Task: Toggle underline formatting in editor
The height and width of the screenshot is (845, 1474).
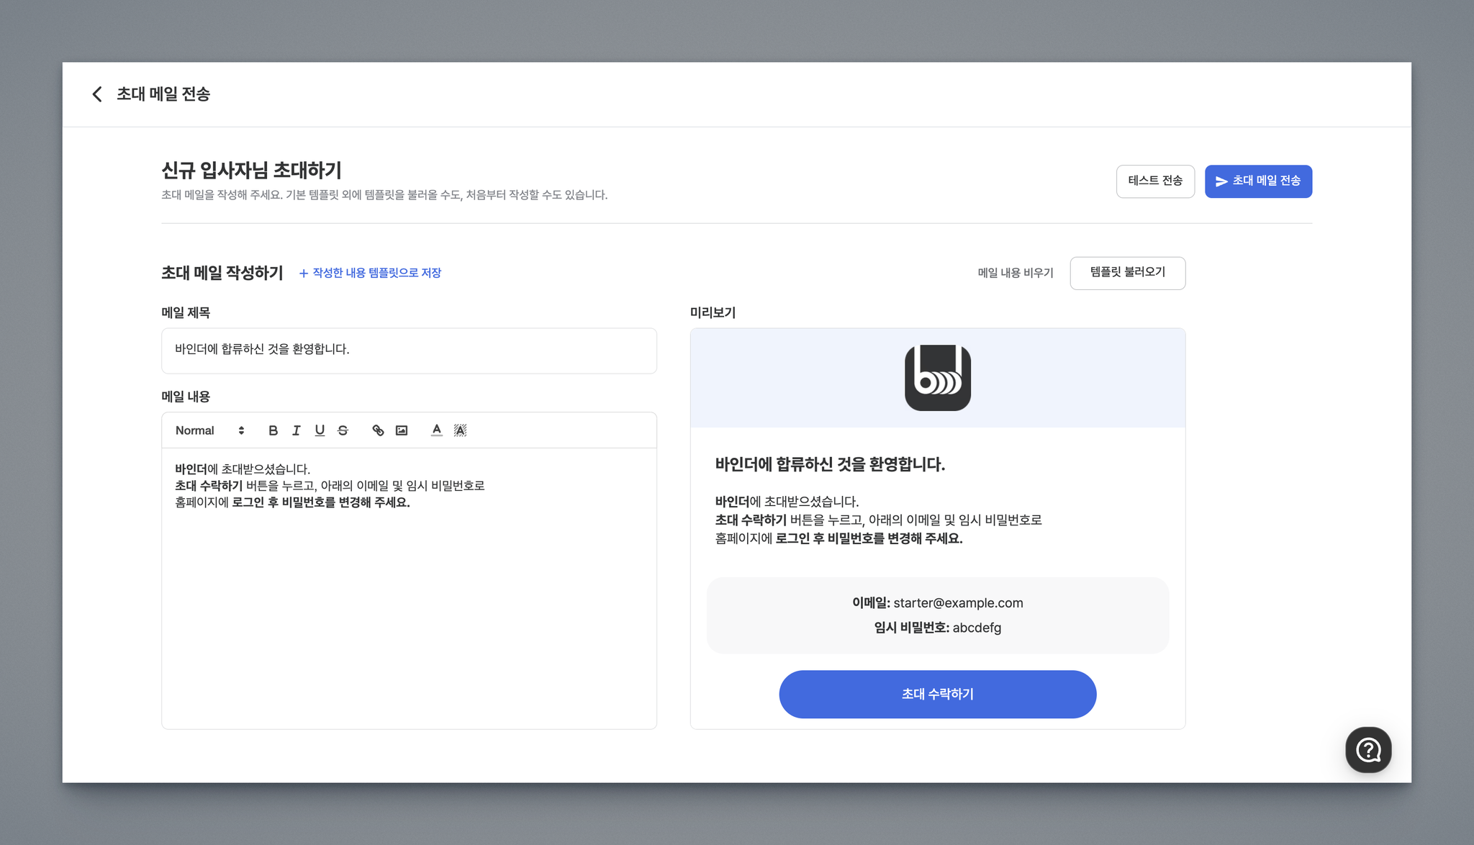Action: pos(320,430)
